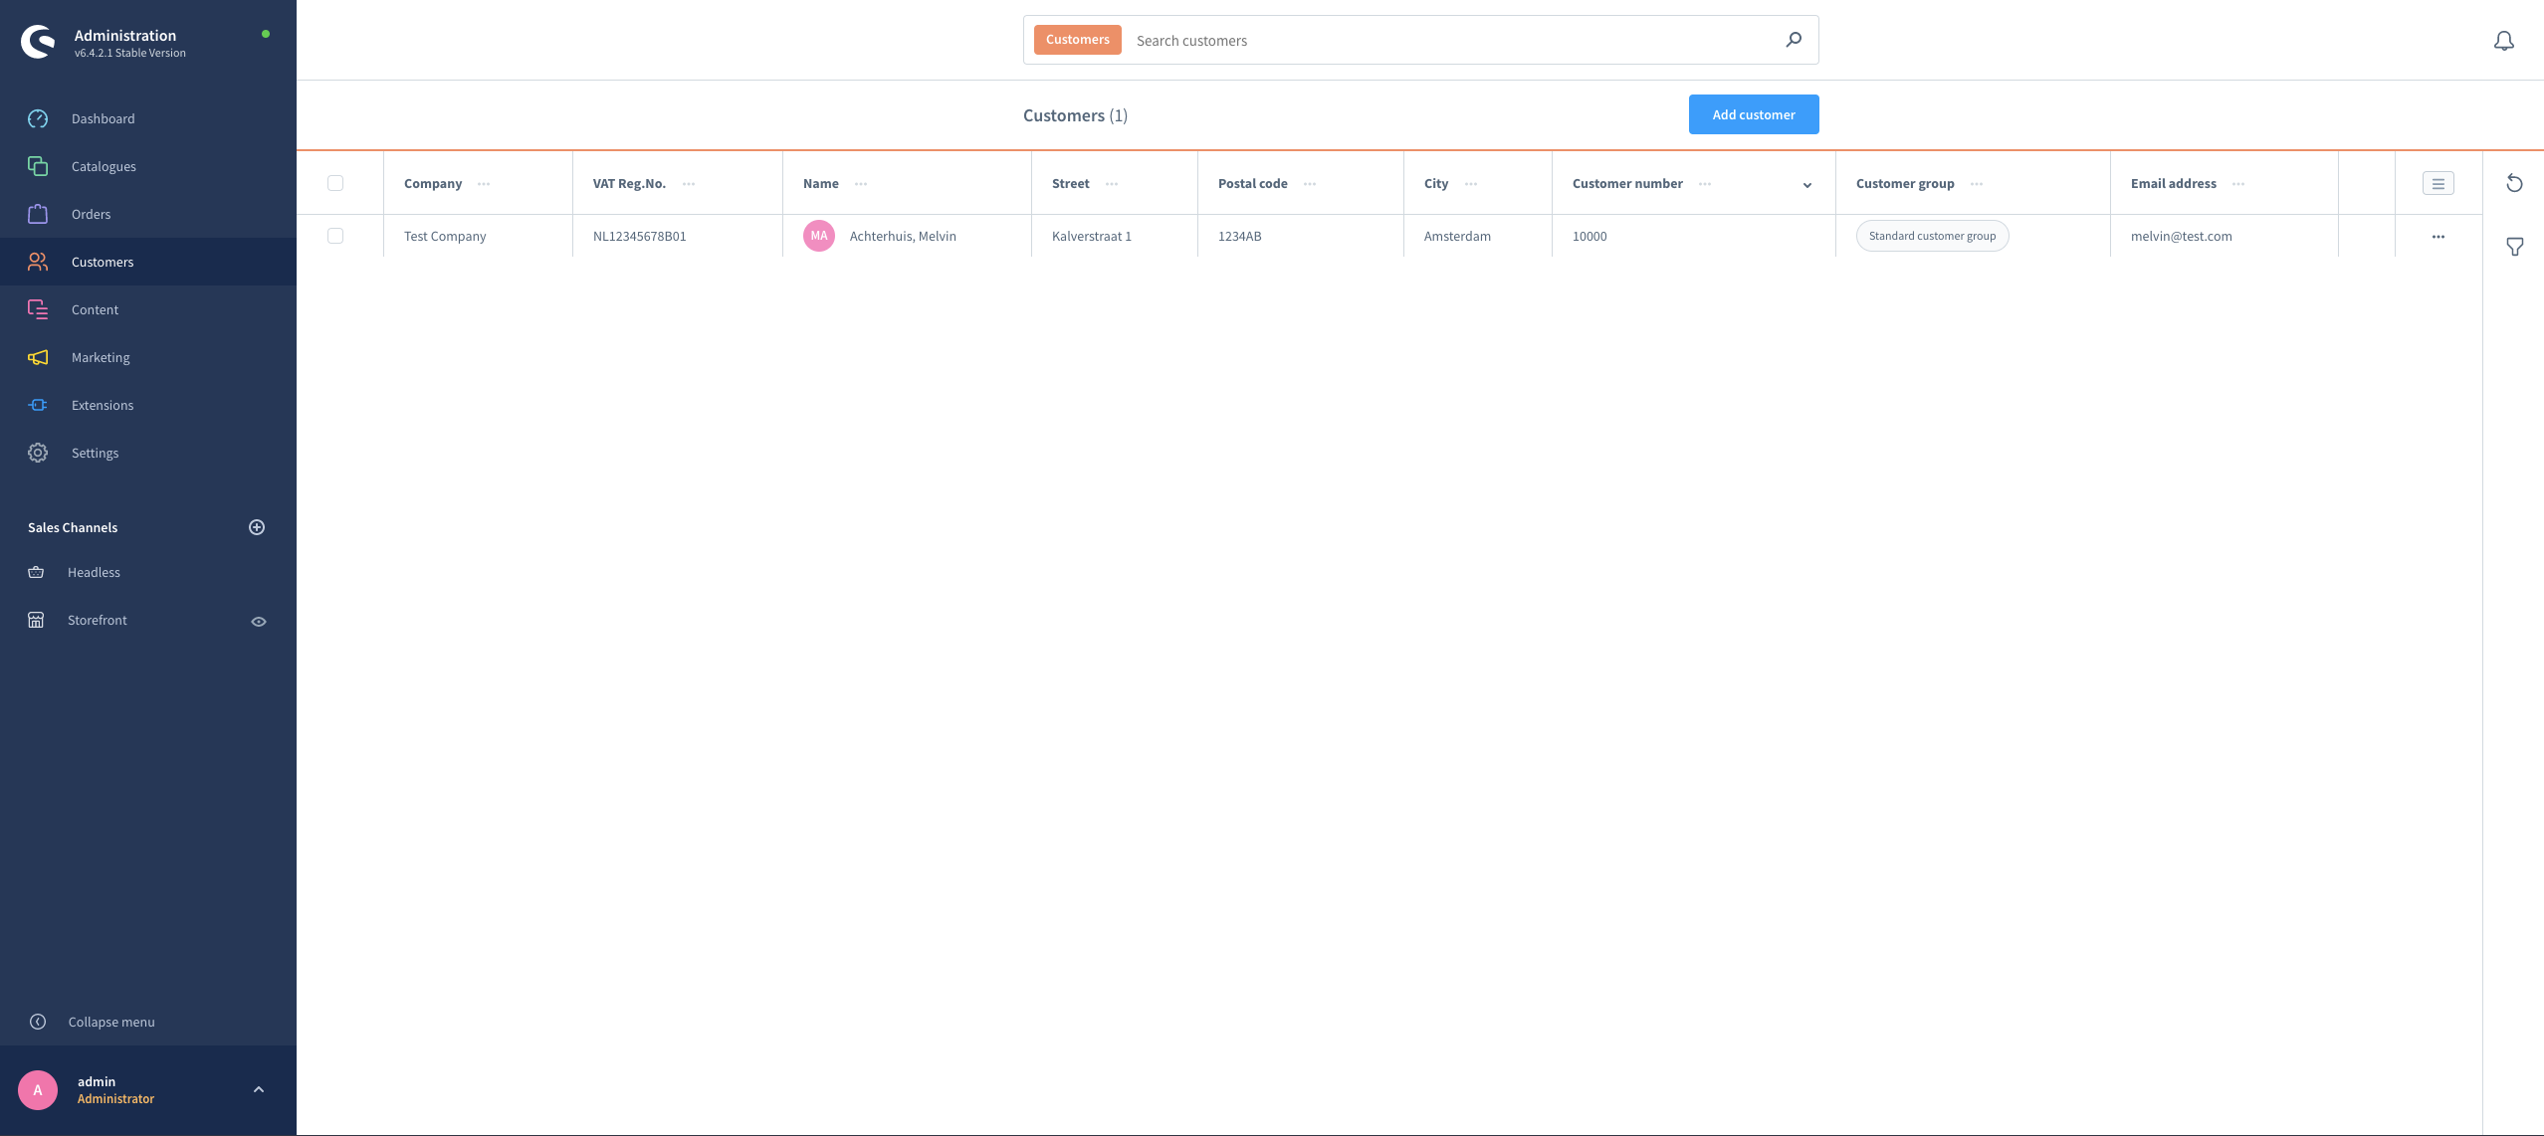
Task: Click the notification bell icon
Action: [2503, 41]
